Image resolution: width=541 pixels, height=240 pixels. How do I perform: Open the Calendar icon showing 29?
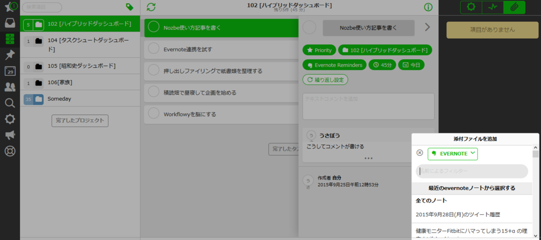pos(10,71)
